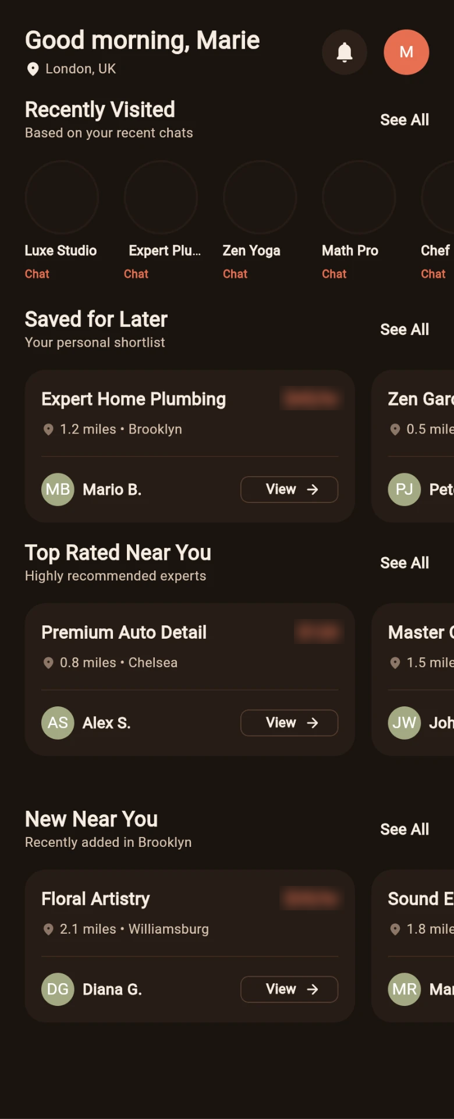The height and width of the screenshot is (1119, 454).
Task: Select the Alex S. AS avatar
Action: tap(58, 723)
